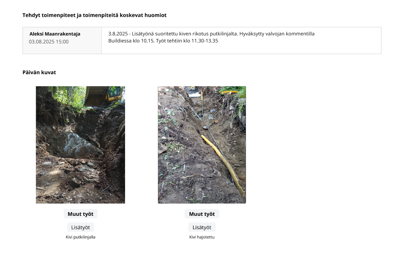402x253 pixels.
Task: Click the note line starting '3.8.2025 - Lisätyönä'
Action: (x=211, y=34)
